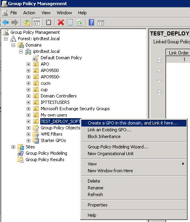190x222 pixels.
Task: Choose Help at bottom of context menu
Action: [x=134, y=215]
